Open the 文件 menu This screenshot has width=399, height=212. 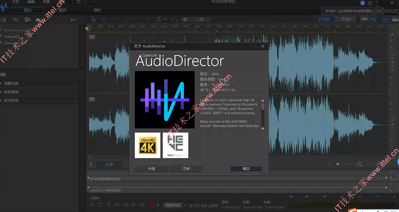(16, 2)
